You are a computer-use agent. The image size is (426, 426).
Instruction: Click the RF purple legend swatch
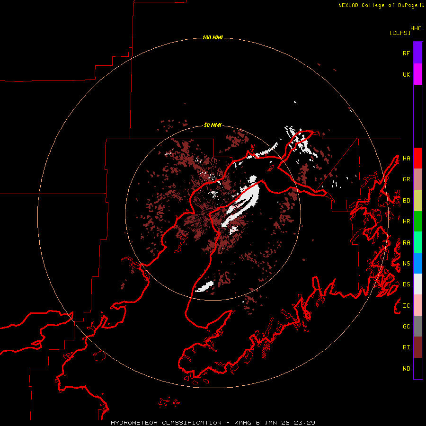[x=418, y=53]
